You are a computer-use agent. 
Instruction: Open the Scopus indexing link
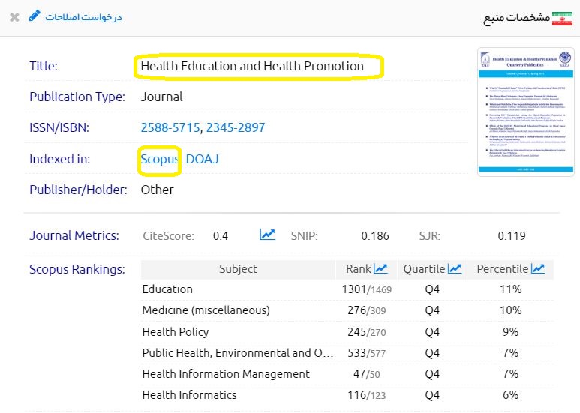160,159
